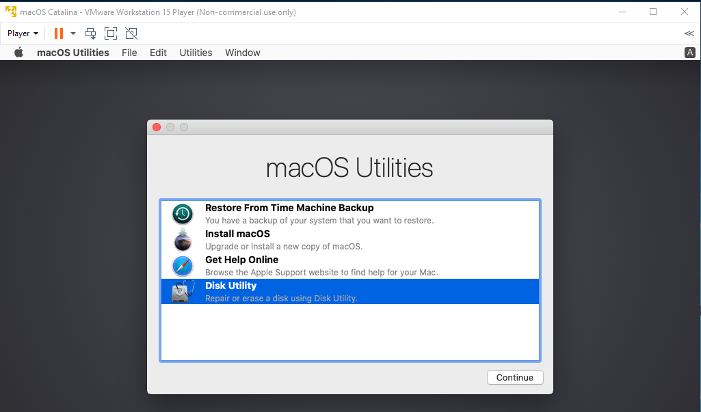Maximize the VMware Player window
The height and width of the screenshot is (412, 701).
click(653, 12)
